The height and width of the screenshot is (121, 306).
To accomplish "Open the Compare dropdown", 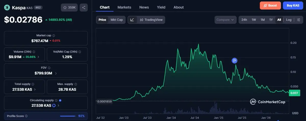I will [x=226, y=20].
